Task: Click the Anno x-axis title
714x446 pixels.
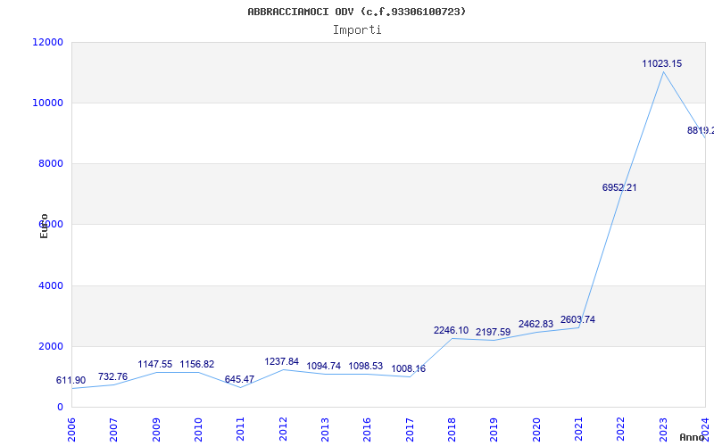Action: tap(693, 437)
